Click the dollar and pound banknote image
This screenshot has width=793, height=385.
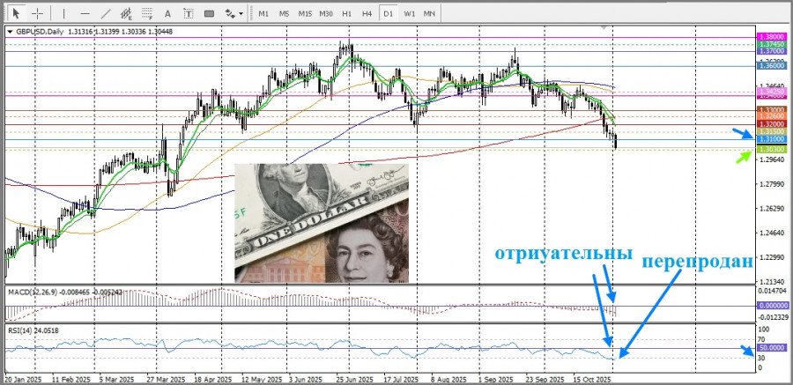click(x=322, y=223)
